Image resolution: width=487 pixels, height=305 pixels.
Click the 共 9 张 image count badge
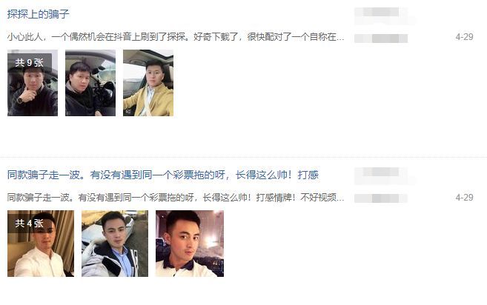[30, 63]
